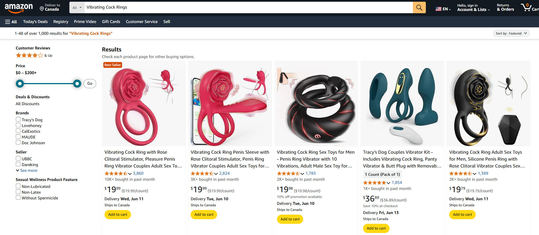
Task: Click the US flag language icon
Action: pyautogui.click(x=439, y=9)
